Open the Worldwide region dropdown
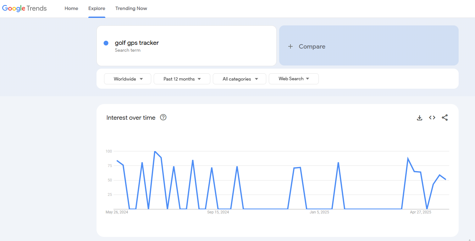This screenshot has height=241, width=475. 128,79
